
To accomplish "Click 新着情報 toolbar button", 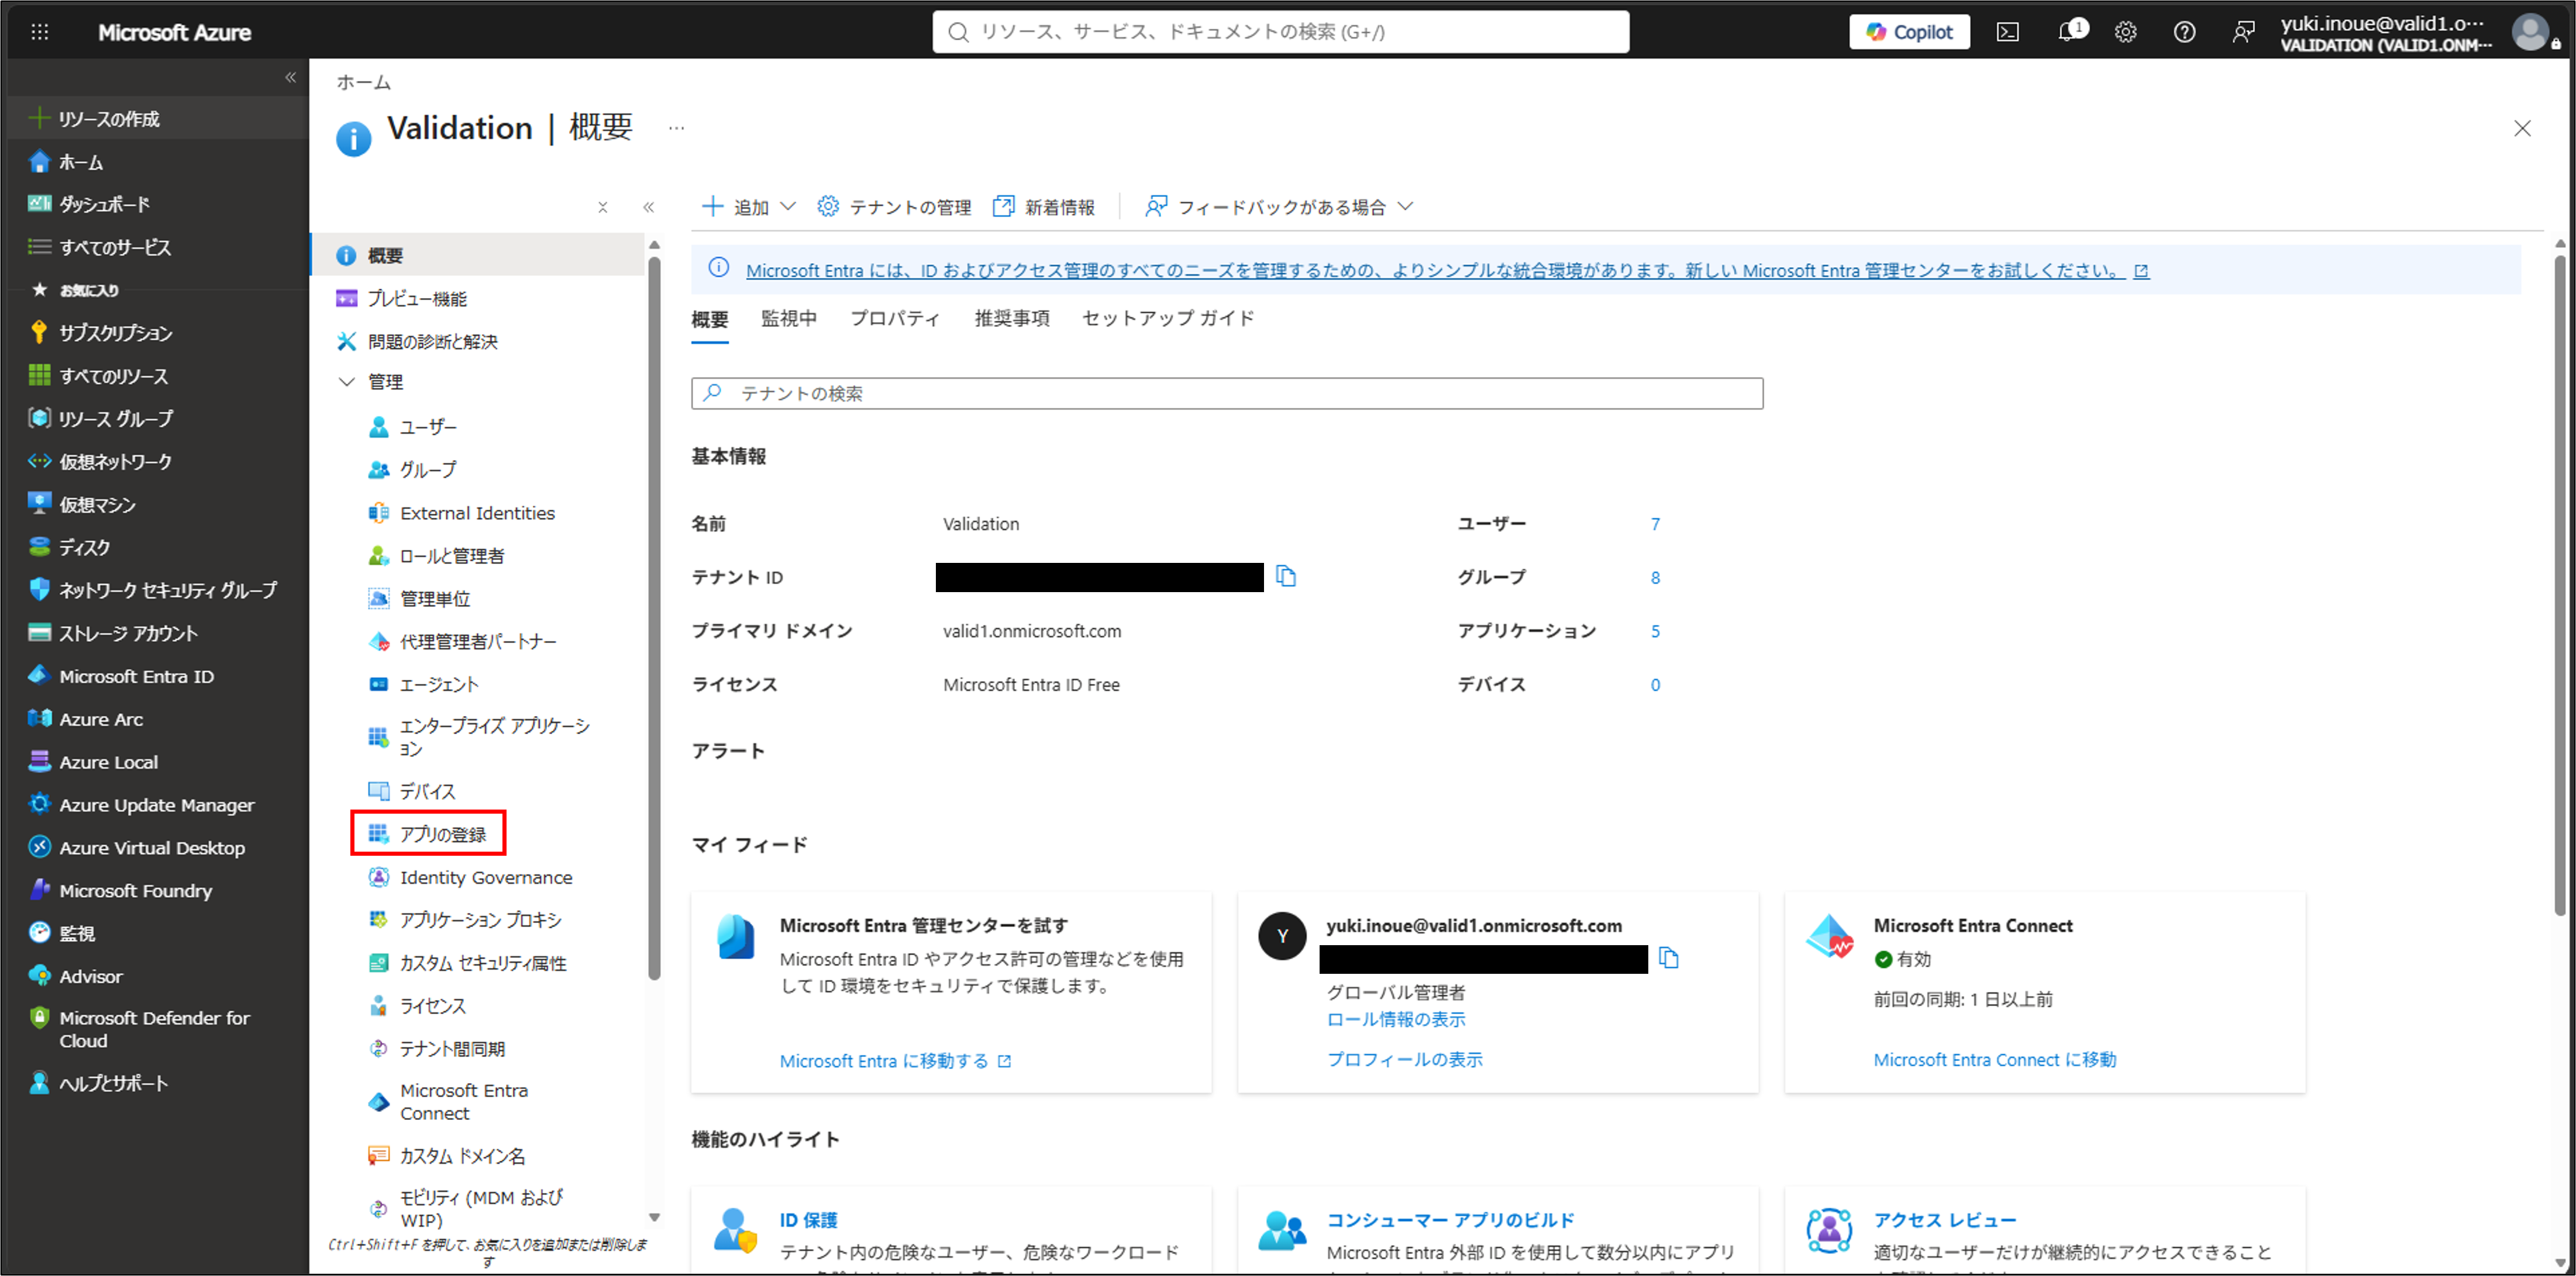I will 1043,207.
